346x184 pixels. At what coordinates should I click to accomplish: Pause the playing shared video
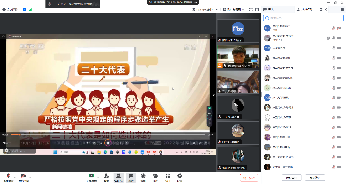pyautogui.click(x=108, y=143)
